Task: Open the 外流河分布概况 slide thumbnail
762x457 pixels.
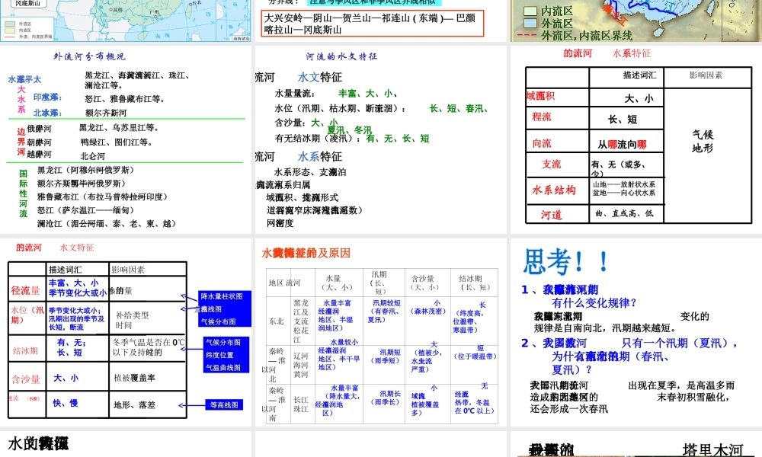Action: point(126,139)
